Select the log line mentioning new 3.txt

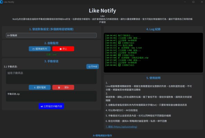[x=123, y=48]
